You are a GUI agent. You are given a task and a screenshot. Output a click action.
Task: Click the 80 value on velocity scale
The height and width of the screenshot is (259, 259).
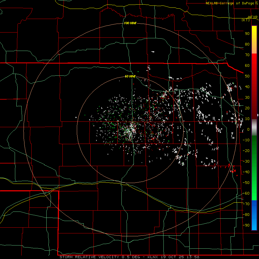pyautogui.click(x=247, y=44)
